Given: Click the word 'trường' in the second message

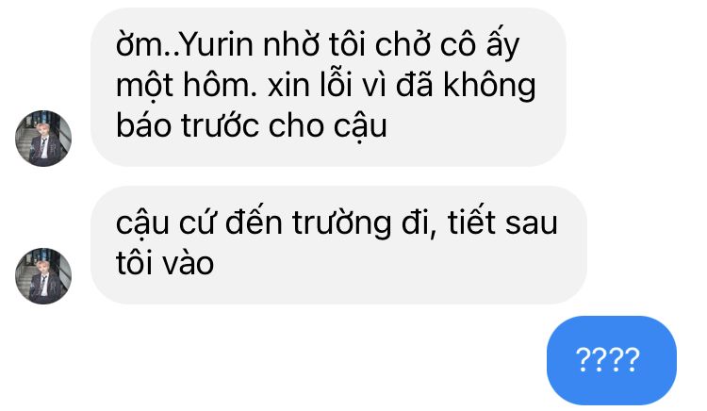Looking at the screenshot, I should [x=342, y=223].
